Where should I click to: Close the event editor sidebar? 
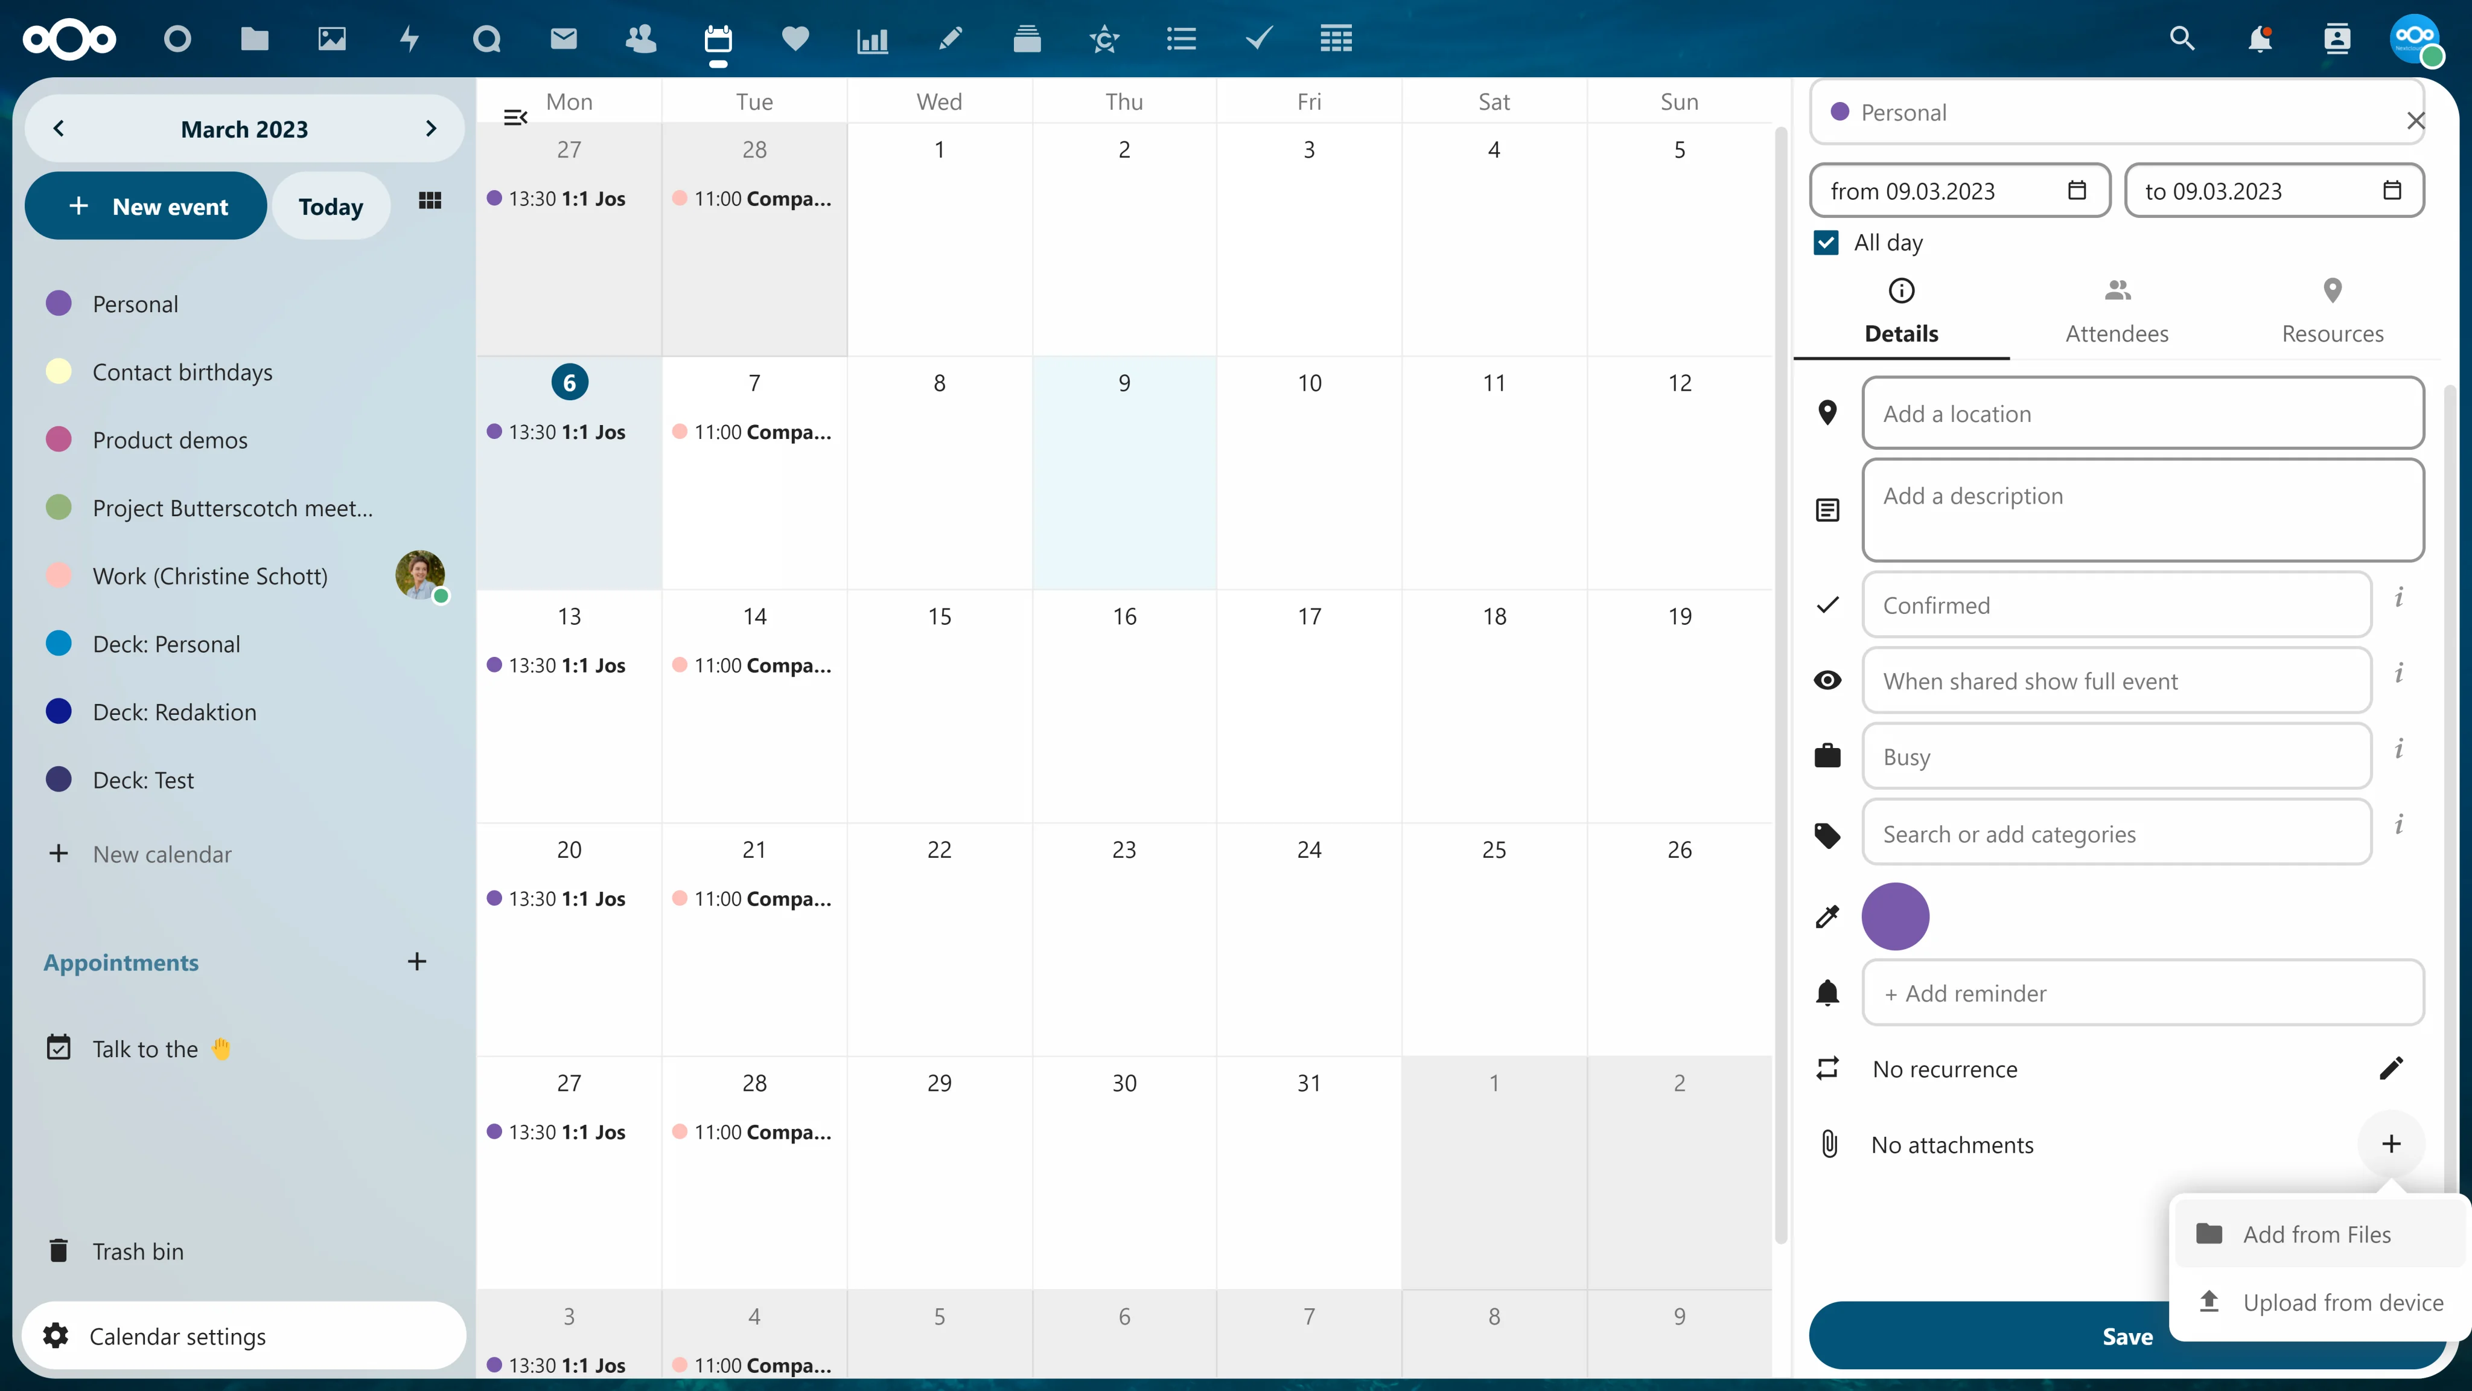click(x=2415, y=121)
